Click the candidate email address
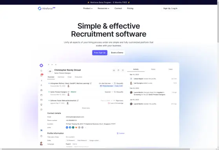 tap(75, 117)
